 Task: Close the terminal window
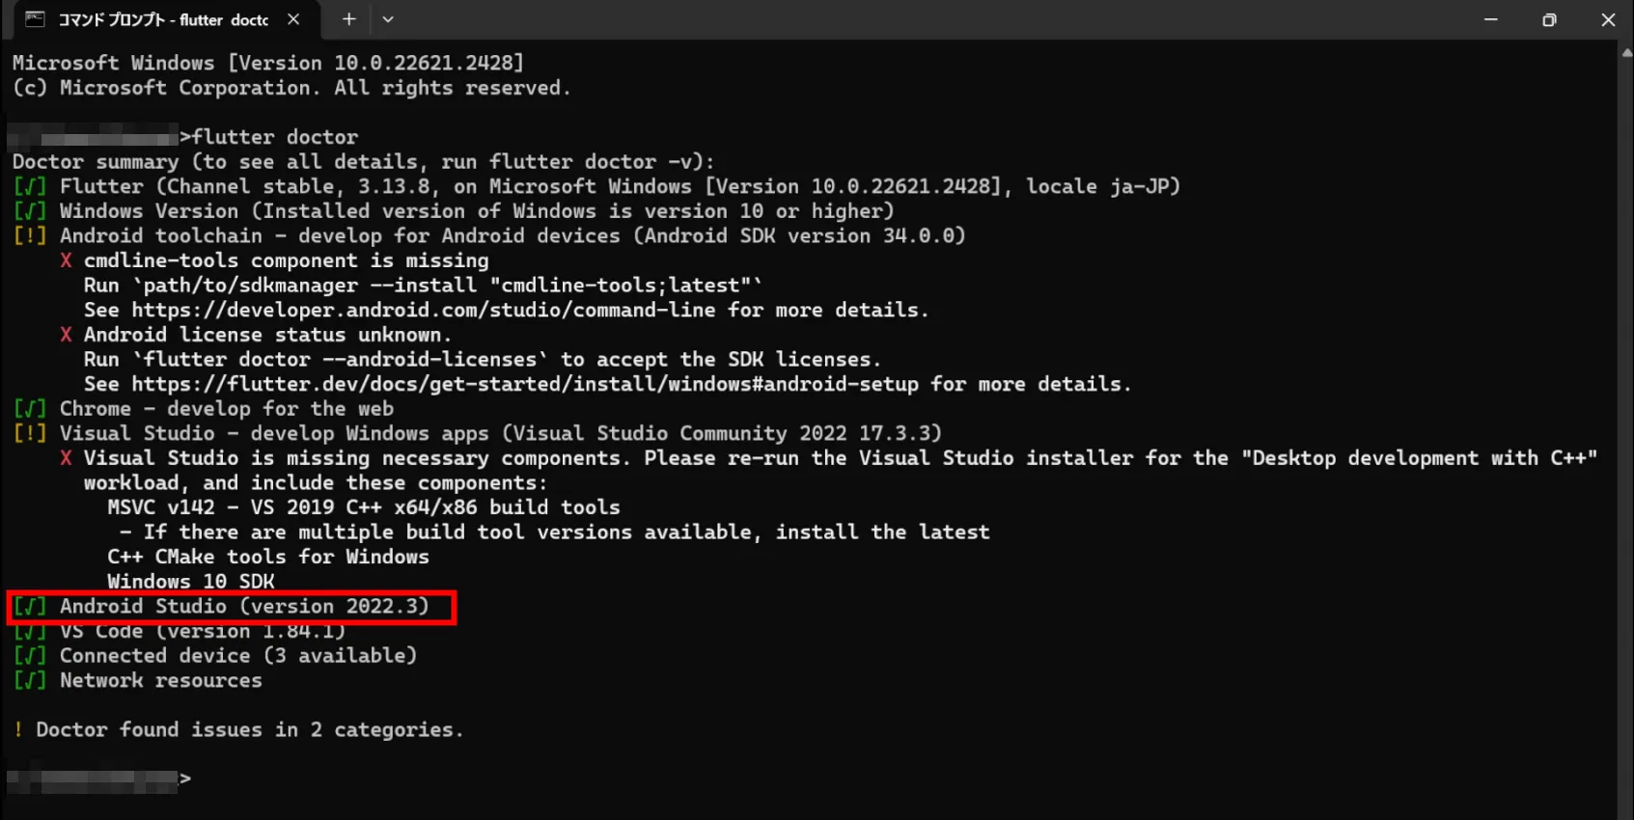(x=1608, y=19)
